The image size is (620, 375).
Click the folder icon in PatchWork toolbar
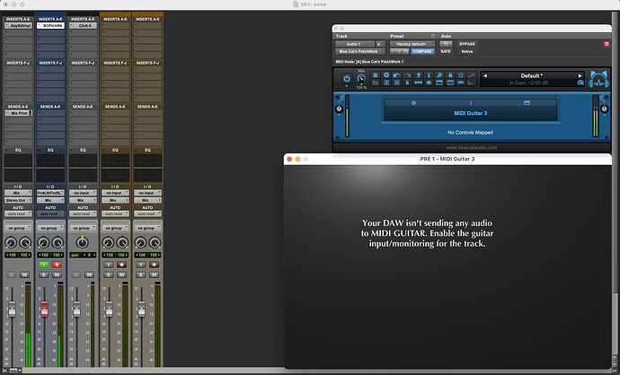click(376, 83)
